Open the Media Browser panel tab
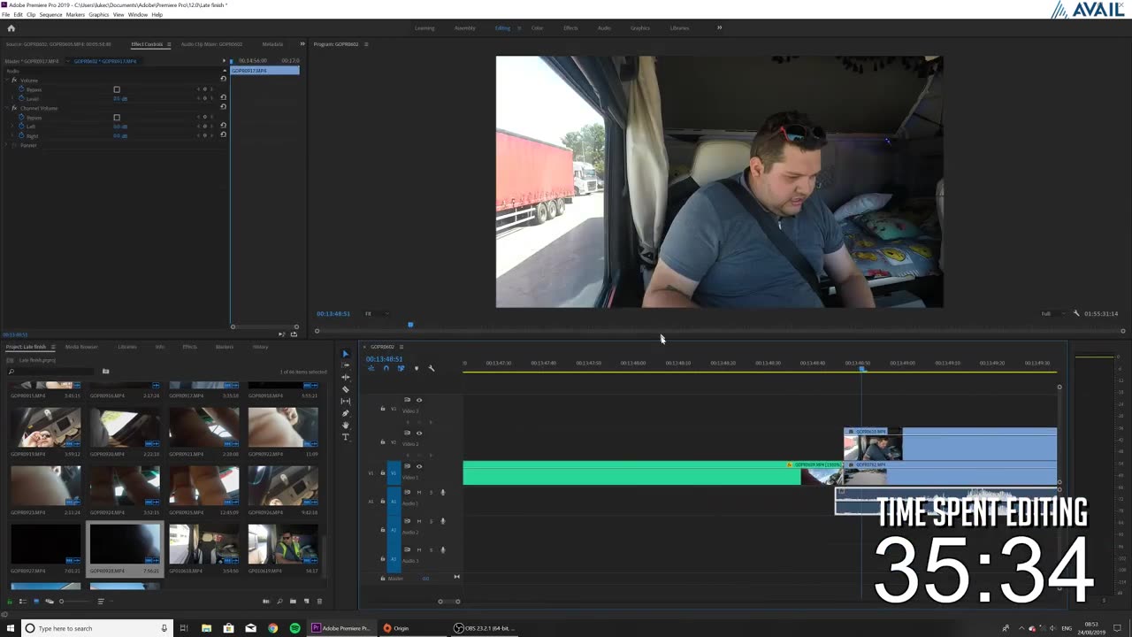This screenshot has width=1132, height=637. pos(81,347)
